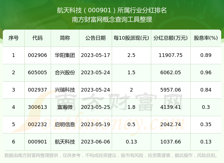Screen dimensions: 224x163
Task: Select 航天科技 in the table's last row
Action: coord(65,142)
